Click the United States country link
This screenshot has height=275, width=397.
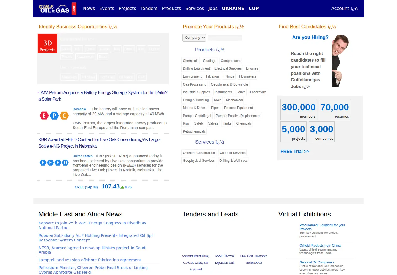(x=83, y=156)
